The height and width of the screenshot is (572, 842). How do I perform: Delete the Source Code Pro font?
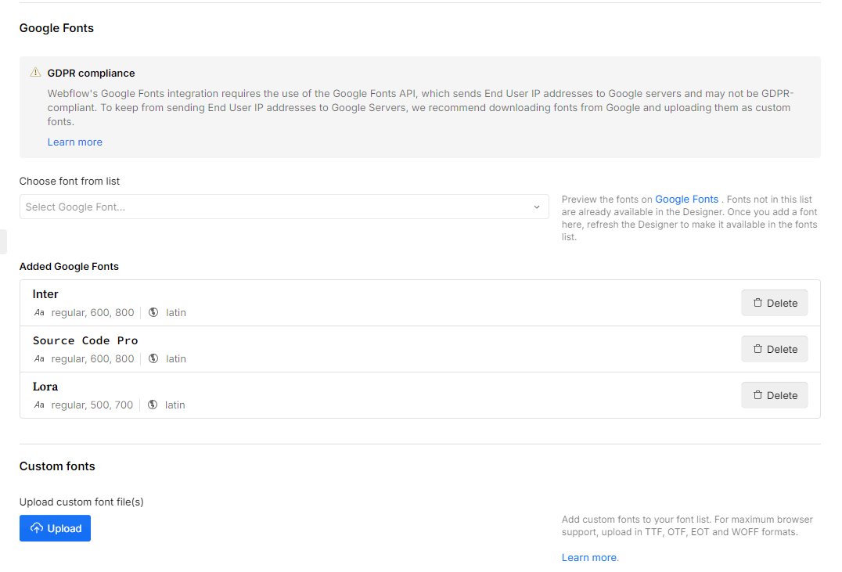pyautogui.click(x=775, y=349)
